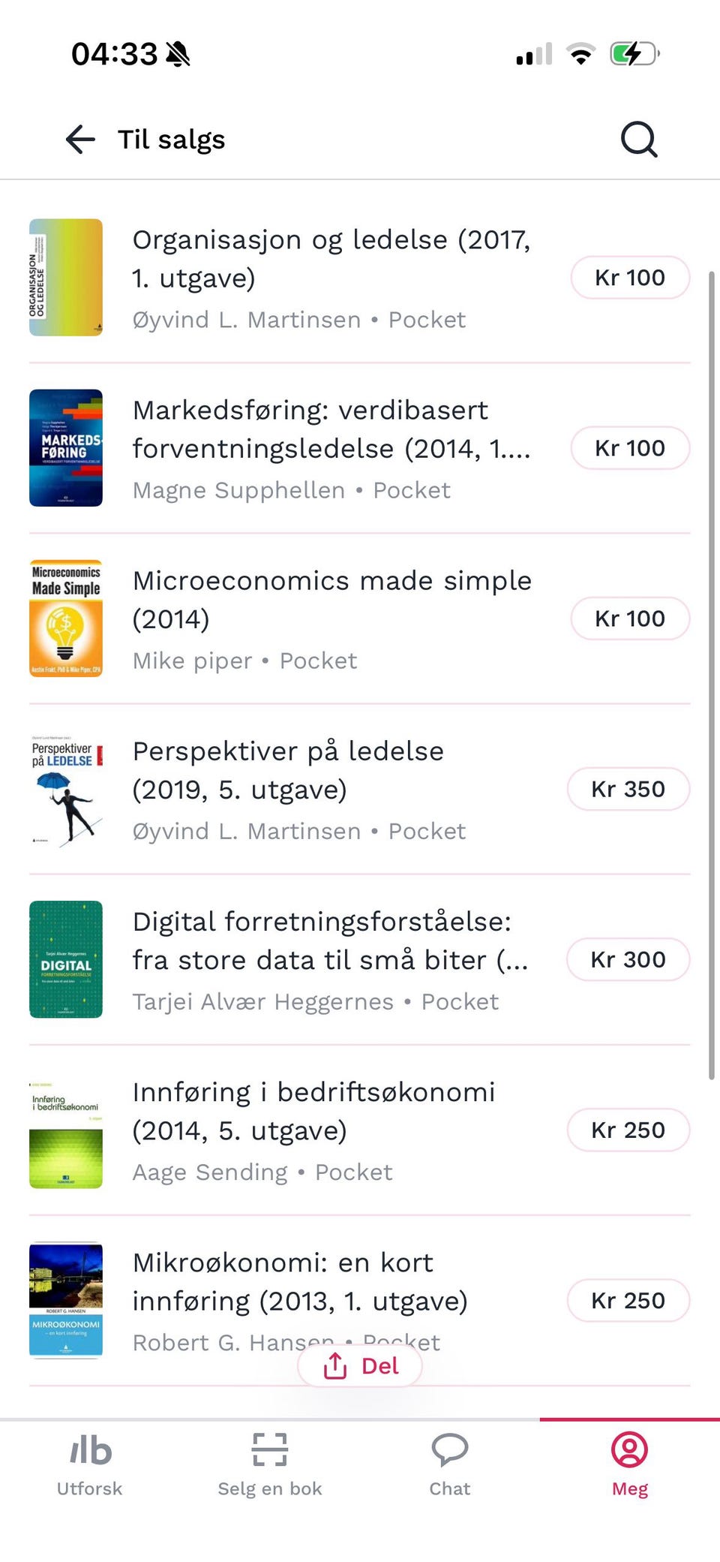Tap Kr 100 price for Microeconomics made simple
Screen dimensions: 720x1562
[629, 618]
